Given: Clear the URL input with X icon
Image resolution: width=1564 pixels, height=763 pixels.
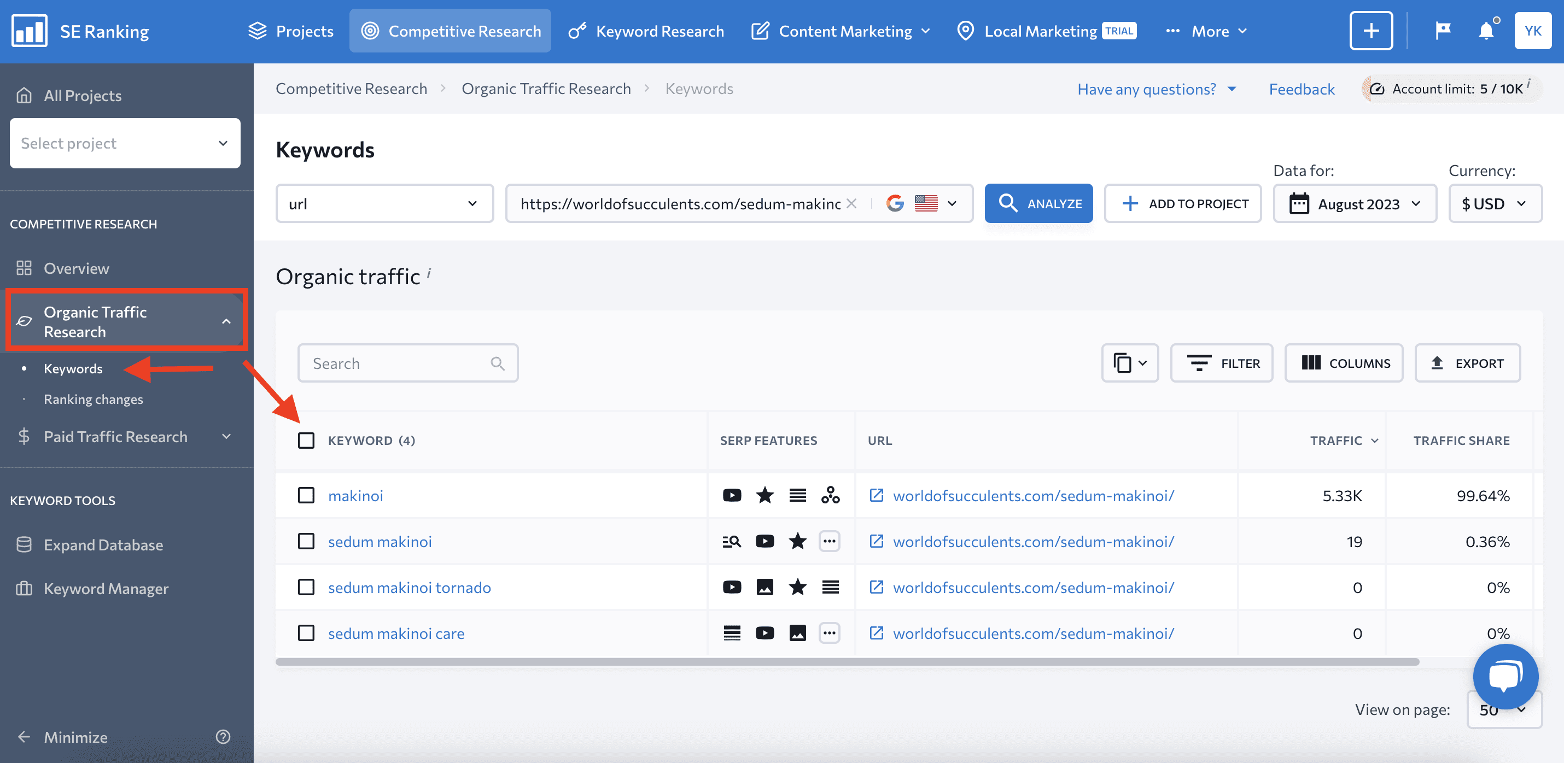Looking at the screenshot, I should 851,203.
